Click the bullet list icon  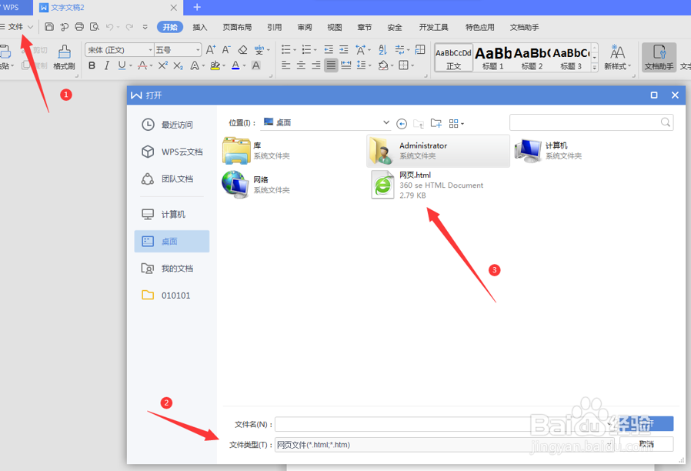click(285, 49)
